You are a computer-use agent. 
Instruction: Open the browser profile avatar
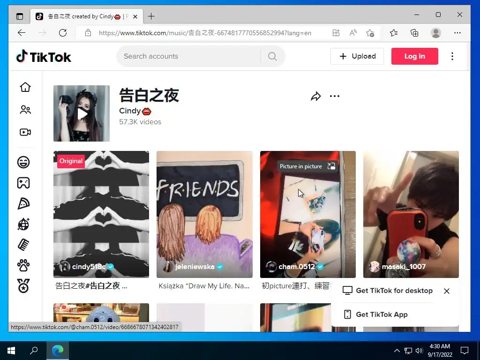(435, 33)
